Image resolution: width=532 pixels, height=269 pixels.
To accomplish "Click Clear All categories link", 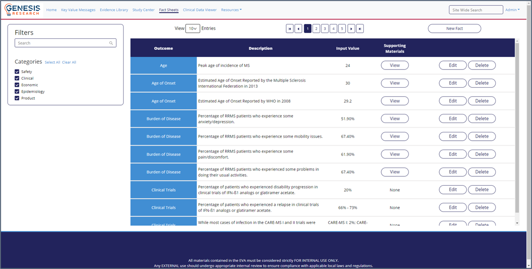I will tap(69, 62).
